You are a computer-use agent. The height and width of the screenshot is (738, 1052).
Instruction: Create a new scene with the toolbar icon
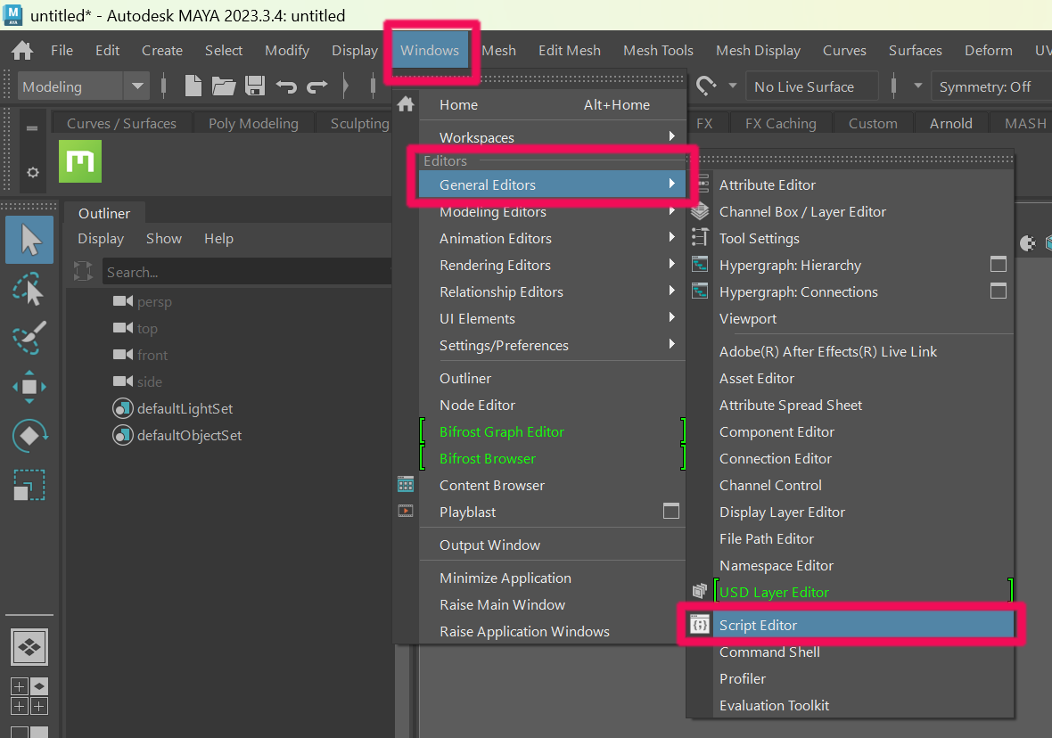point(193,86)
